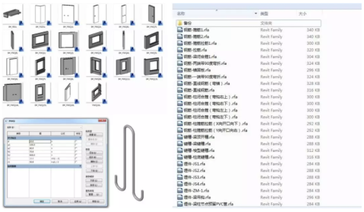The width and height of the screenshot is (364, 212).
Task: Select the folded two-panel family thumbnail
Action: tap(40, 14)
